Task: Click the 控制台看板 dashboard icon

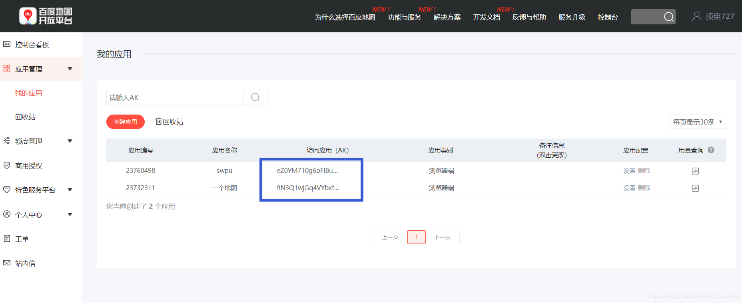Action: point(7,44)
